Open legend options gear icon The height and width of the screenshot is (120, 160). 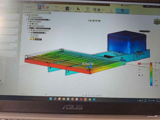click(x=139, y=75)
